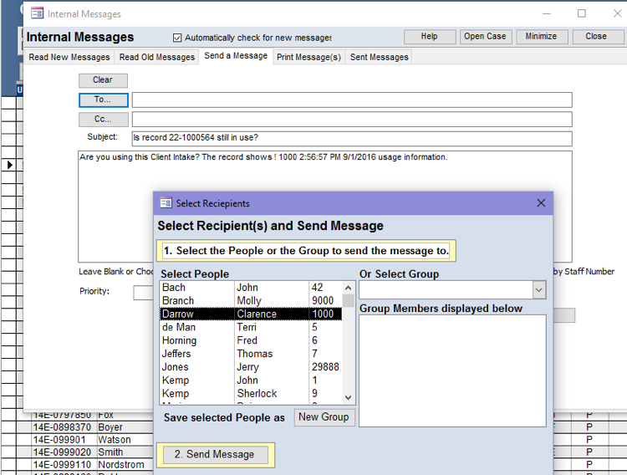Select Molly Branch in people list
Viewport: 627px width, 475px height.
251,301
